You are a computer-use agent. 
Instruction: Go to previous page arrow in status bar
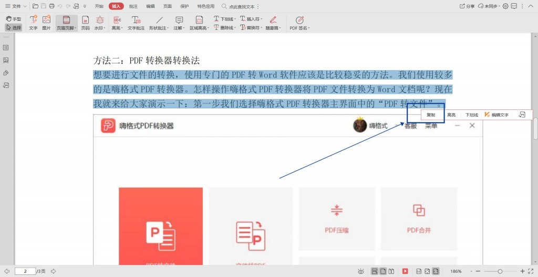(x=7, y=271)
